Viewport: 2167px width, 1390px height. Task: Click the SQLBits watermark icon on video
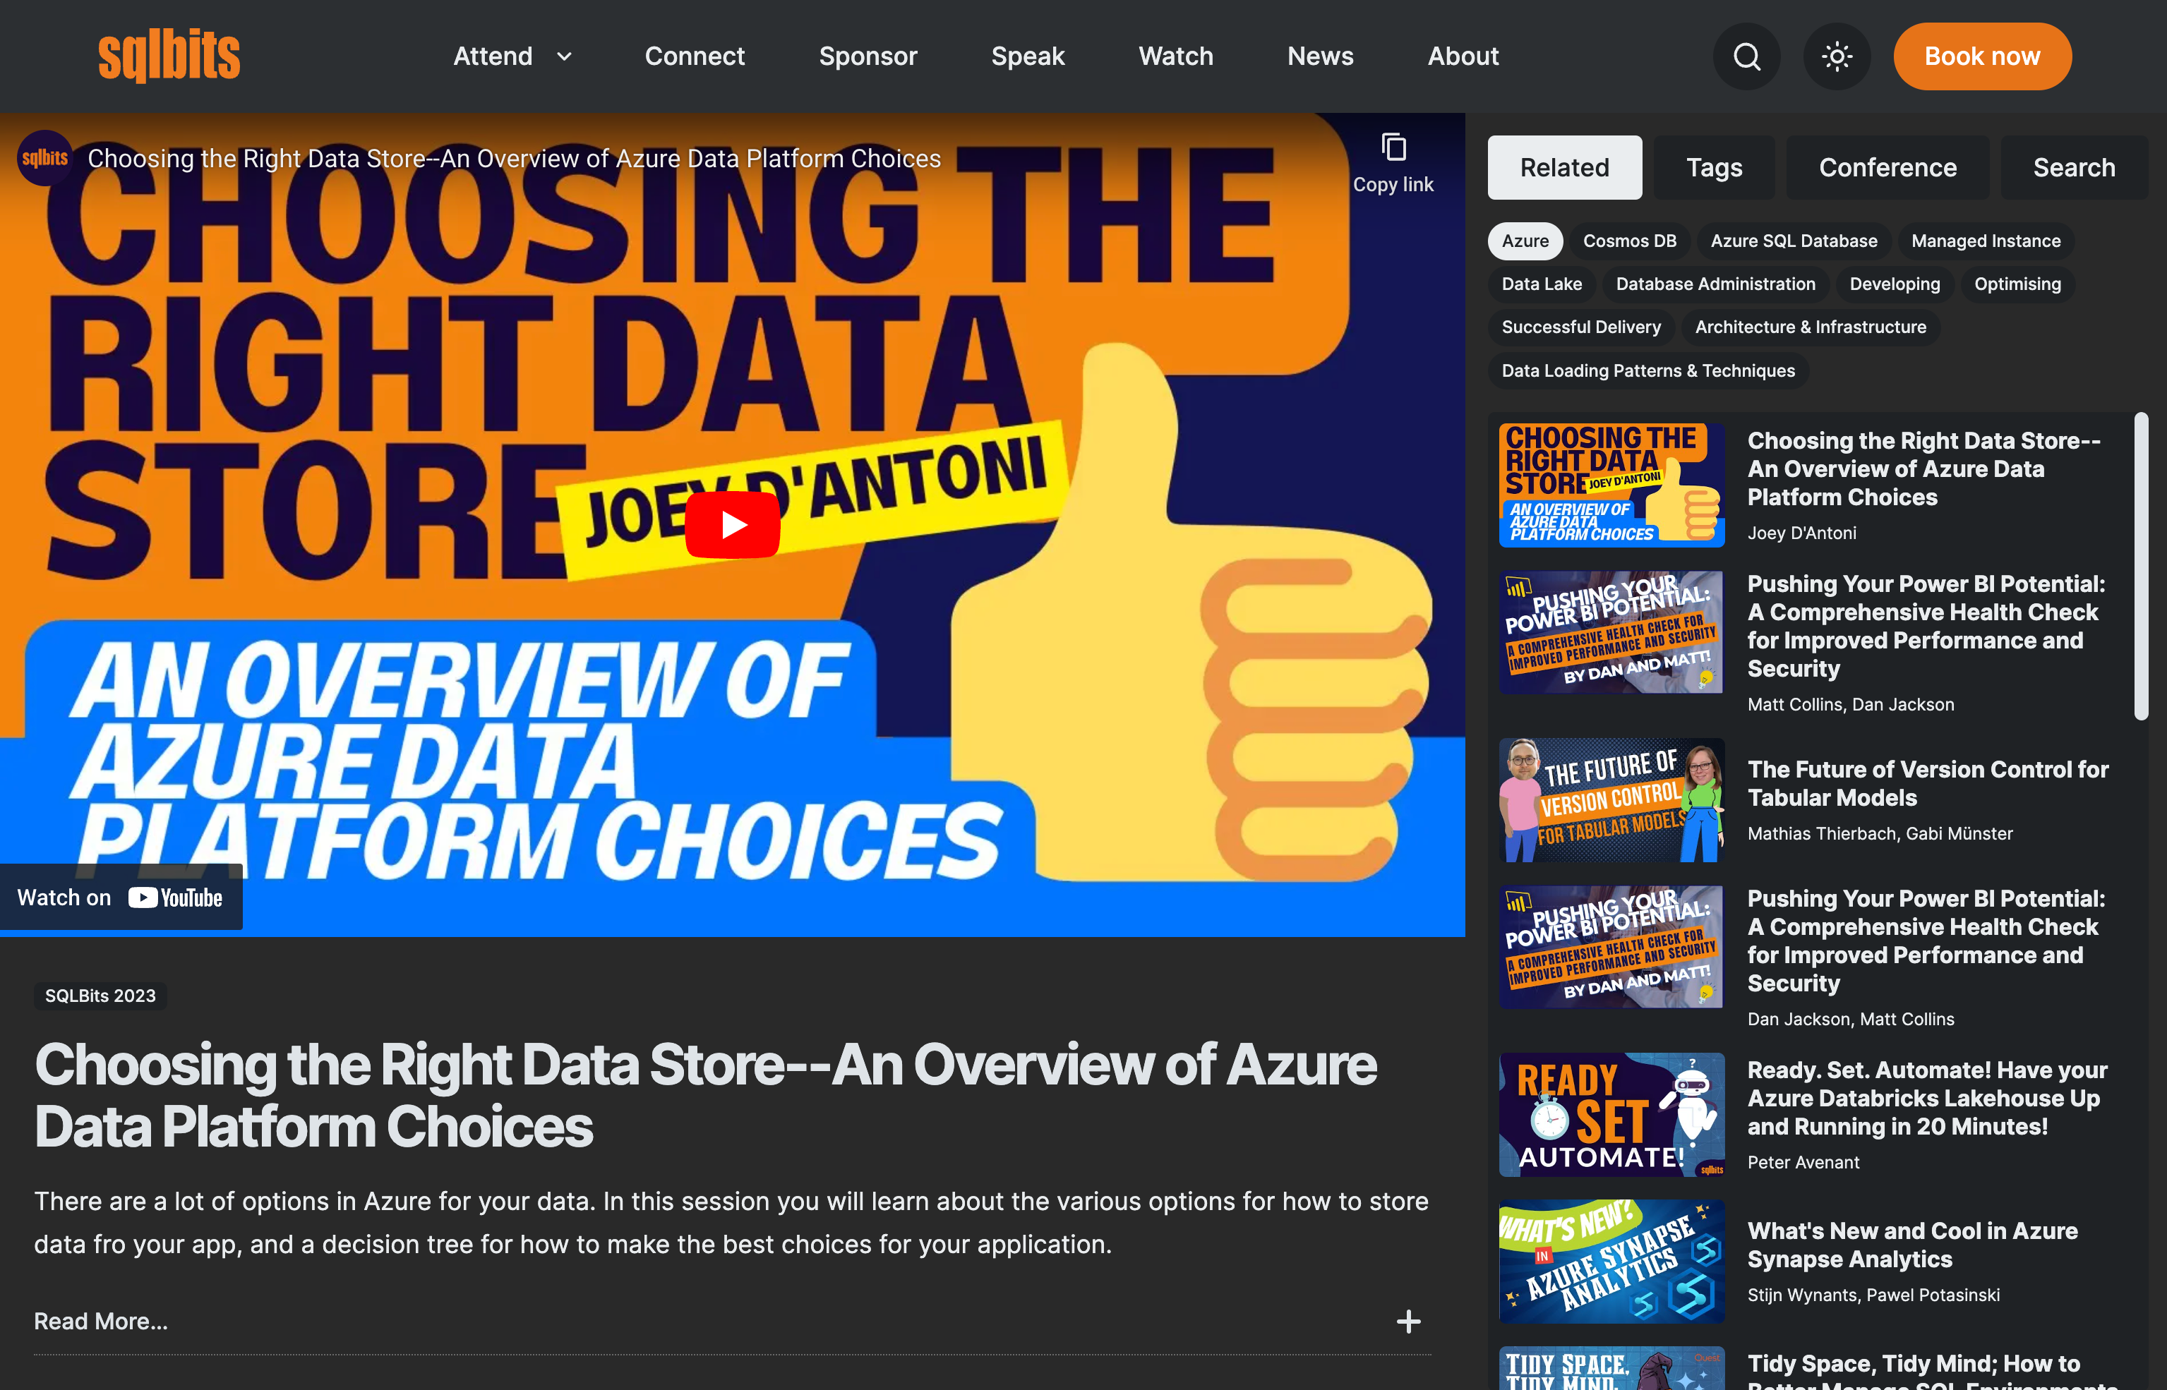pyautogui.click(x=42, y=157)
